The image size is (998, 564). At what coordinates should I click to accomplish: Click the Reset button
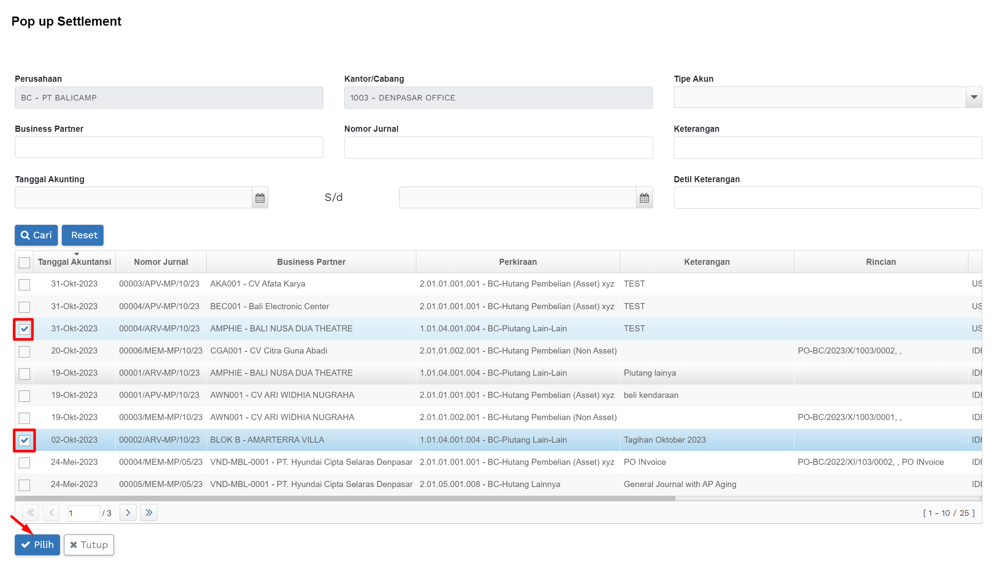[x=83, y=235]
